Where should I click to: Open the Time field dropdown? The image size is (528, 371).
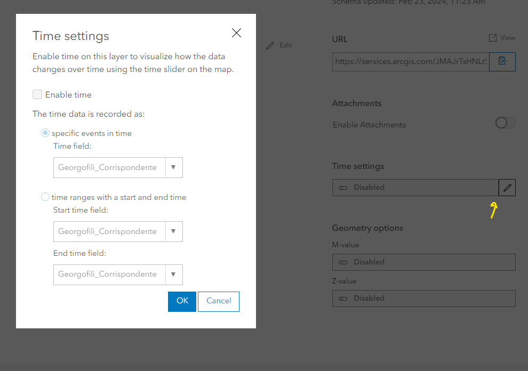coord(173,167)
